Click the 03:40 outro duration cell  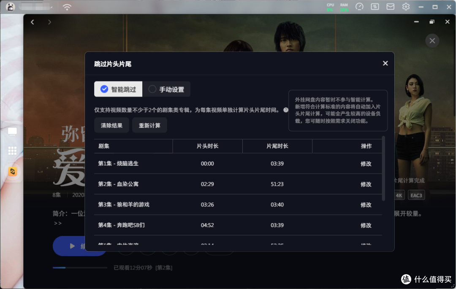[277, 205]
